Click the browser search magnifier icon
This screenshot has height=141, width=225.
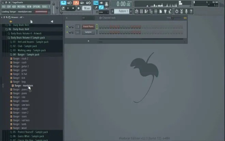click(10, 17)
